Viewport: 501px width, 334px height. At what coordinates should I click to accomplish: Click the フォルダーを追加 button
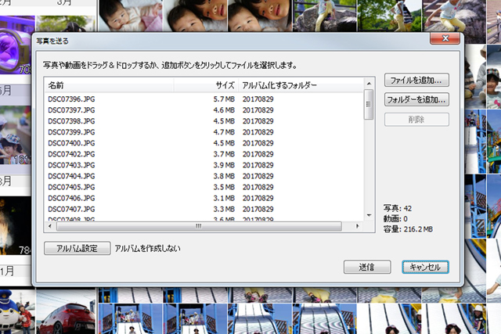coord(416,100)
